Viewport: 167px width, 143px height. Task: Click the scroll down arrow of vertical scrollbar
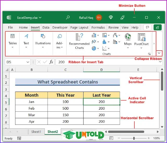162,127
